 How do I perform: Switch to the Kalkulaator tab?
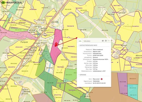tap(87, 41)
